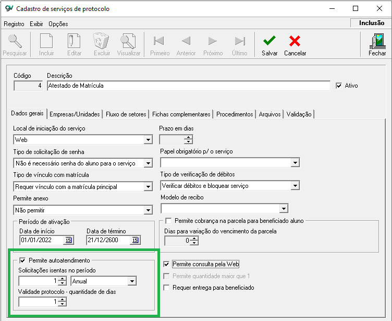Open the Anual period dropdown
Screen dimensions: 392x321
point(132,281)
